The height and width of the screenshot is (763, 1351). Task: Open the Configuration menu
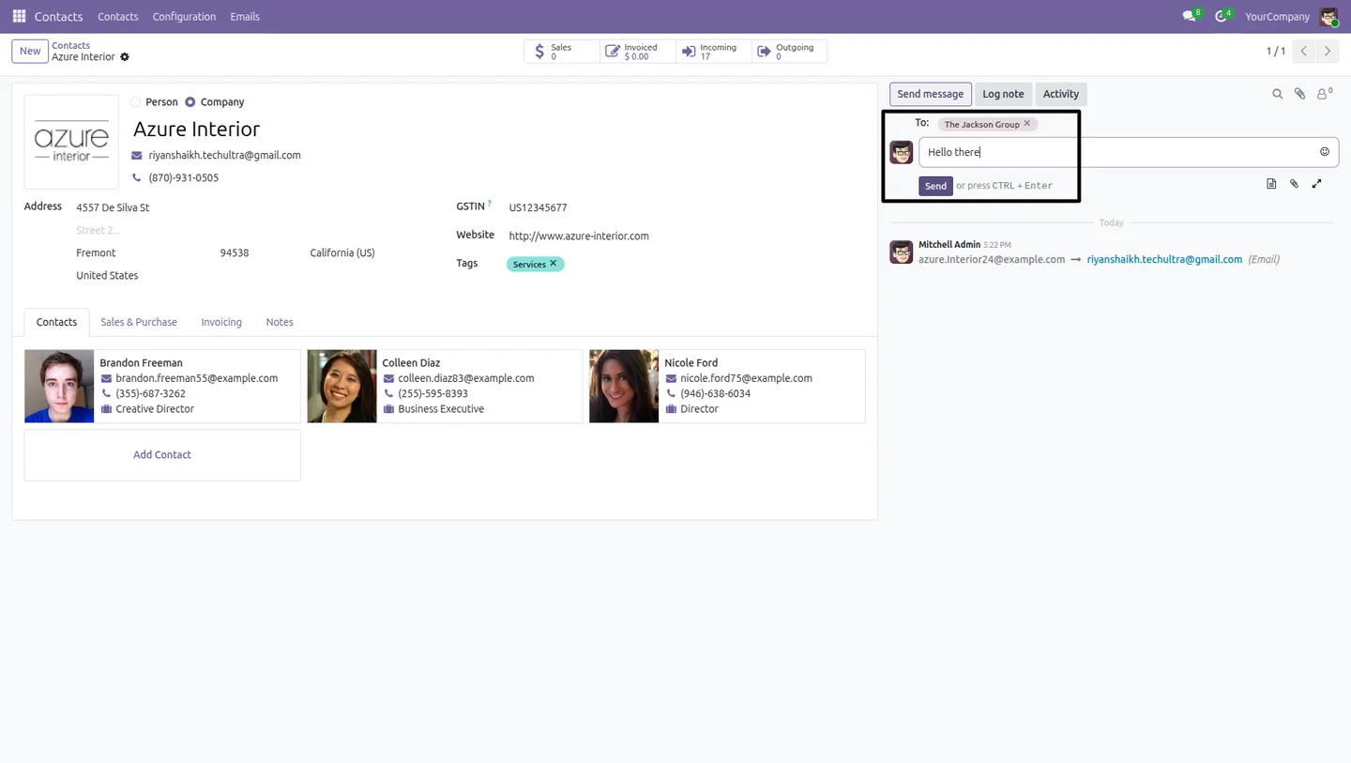click(x=184, y=16)
